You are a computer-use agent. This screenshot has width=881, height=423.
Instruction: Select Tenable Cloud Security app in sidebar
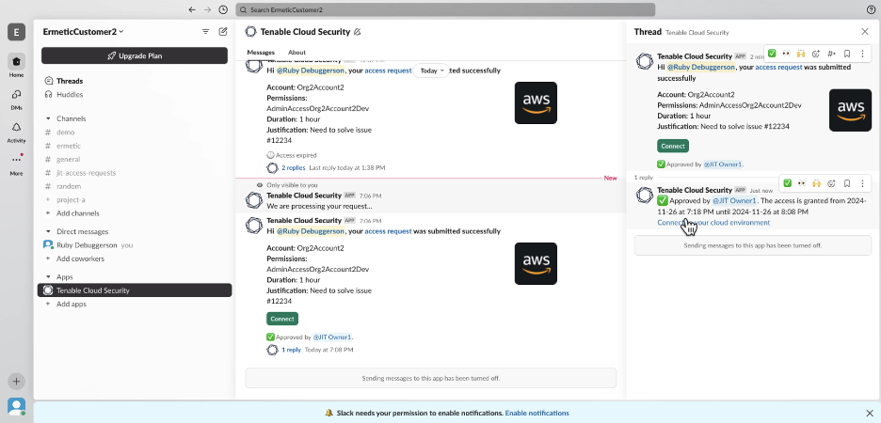pyautogui.click(x=135, y=290)
